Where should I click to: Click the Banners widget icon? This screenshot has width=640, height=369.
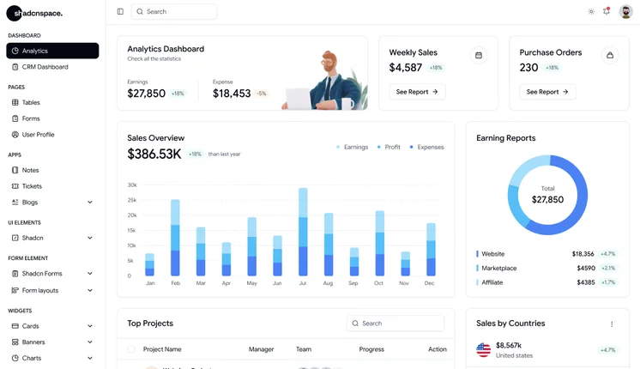coord(15,342)
